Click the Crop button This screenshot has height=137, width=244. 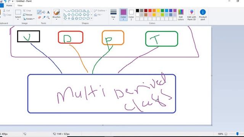27,11
